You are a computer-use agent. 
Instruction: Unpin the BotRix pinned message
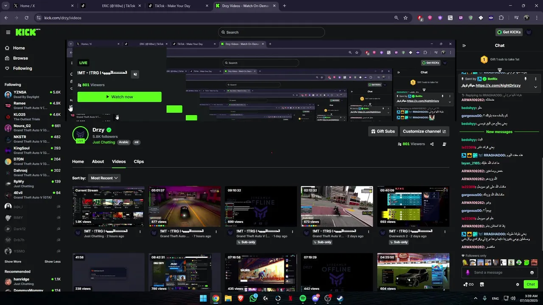[525, 79]
